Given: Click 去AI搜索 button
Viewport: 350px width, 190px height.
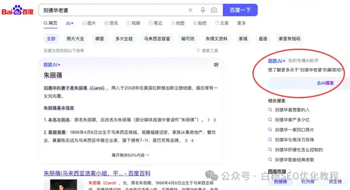Looking at the screenshot, I should pyautogui.click(x=325, y=83).
